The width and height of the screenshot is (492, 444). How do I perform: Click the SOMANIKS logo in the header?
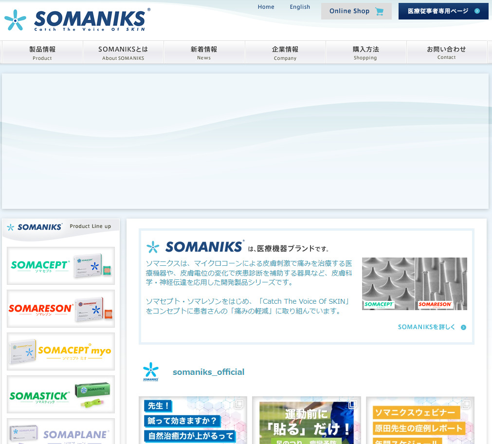[77, 20]
